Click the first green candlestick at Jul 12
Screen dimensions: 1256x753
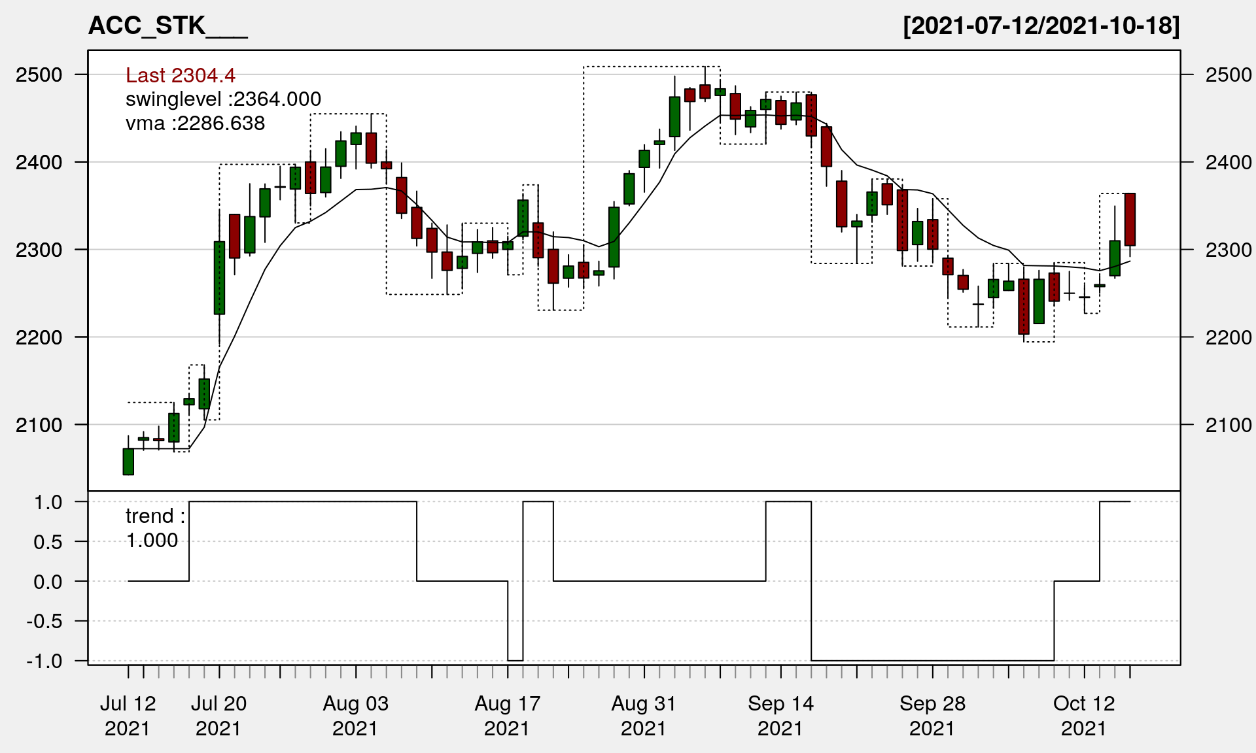[128, 461]
